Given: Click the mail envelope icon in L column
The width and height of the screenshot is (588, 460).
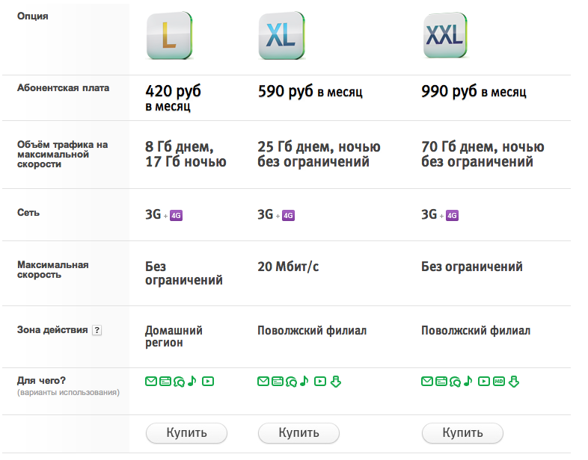Looking at the screenshot, I should click(151, 382).
